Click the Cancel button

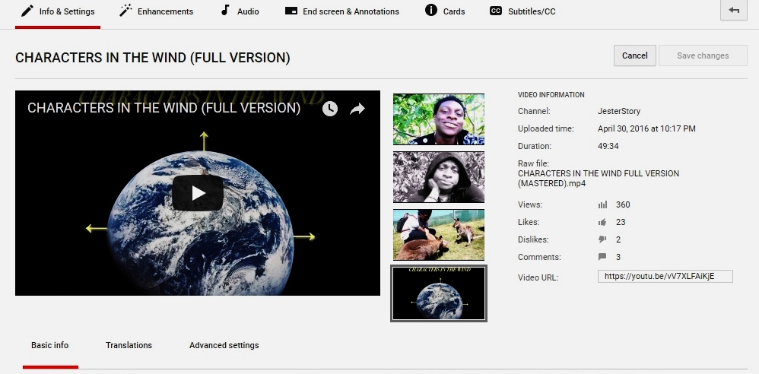point(634,55)
